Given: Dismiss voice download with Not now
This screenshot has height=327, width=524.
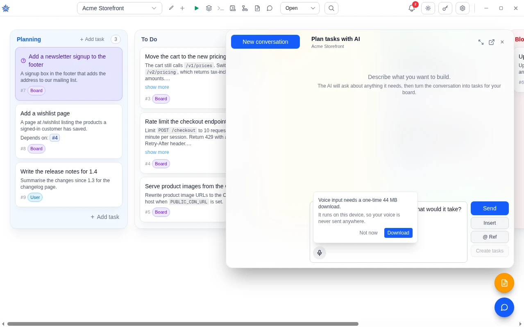Looking at the screenshot, I should pos(368,233).
